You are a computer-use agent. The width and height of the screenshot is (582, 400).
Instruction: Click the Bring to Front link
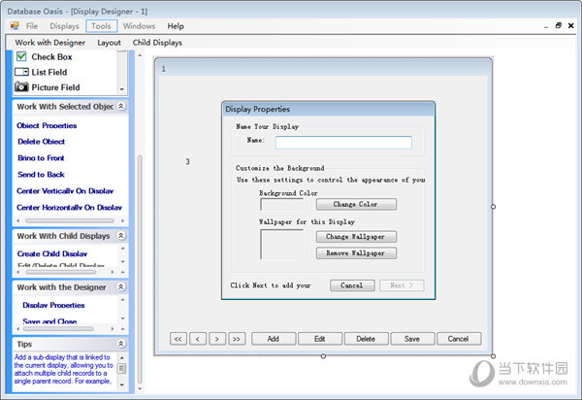[x=41, y=158]
